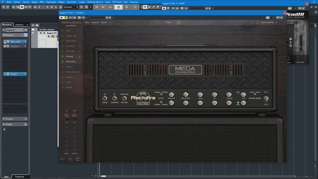Click Delete in the Mercuriall preset bar
The image size is (318, 179).
[x=104, y=22]
